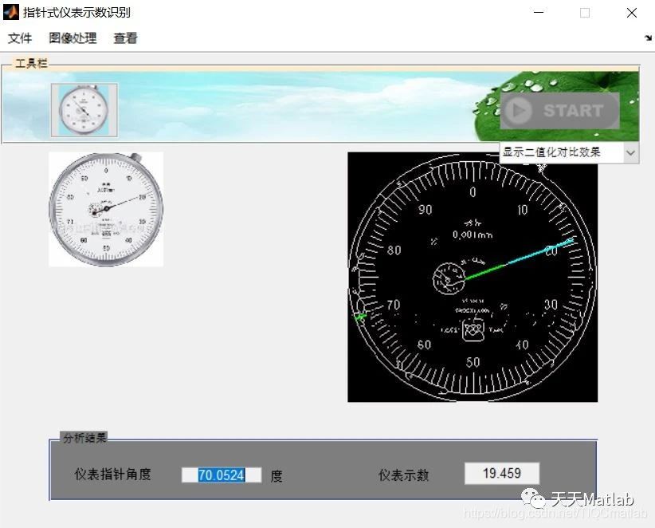The width and height of the screenshot is (655, 528).
Task: Open the 文件 menu
Action: click(20, 38)
